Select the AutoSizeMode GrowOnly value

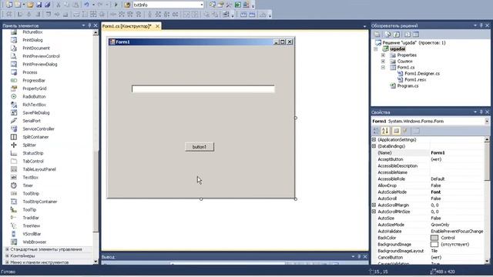440,225
